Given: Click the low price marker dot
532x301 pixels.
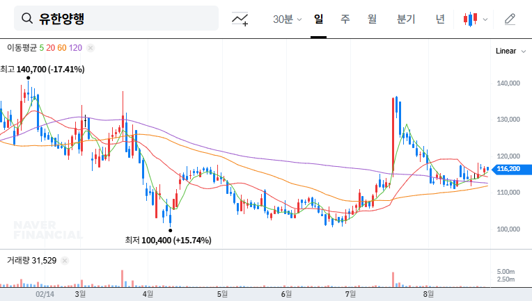Looking at the screenshot, I should coord(171,231).
